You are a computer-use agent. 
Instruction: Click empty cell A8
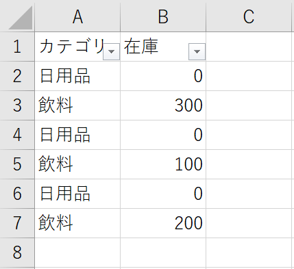(x=77, y=253)
